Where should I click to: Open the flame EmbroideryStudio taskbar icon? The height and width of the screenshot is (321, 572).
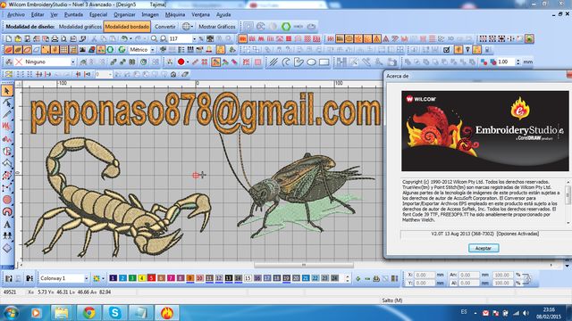[167, 313]
